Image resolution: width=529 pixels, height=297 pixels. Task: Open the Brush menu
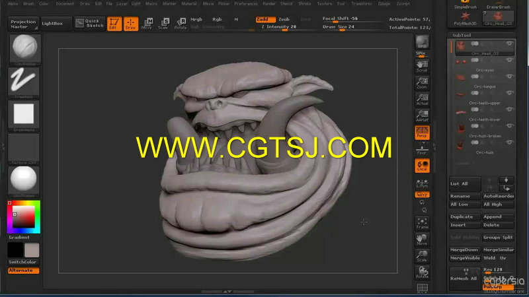(x=28, y=4)
